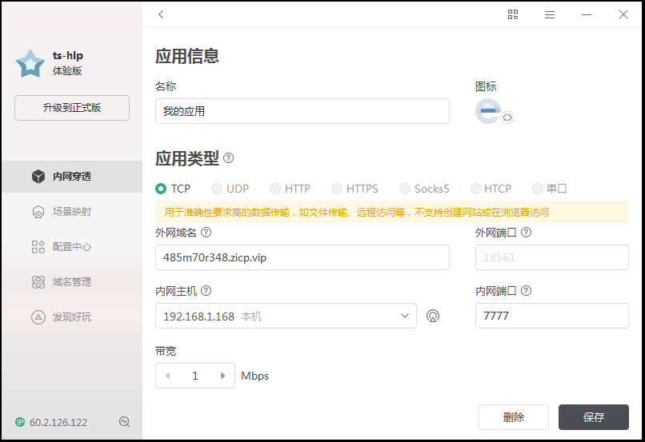
Task: Decrease bandwidth with left arrow
Action: click(x=167, y=376)
